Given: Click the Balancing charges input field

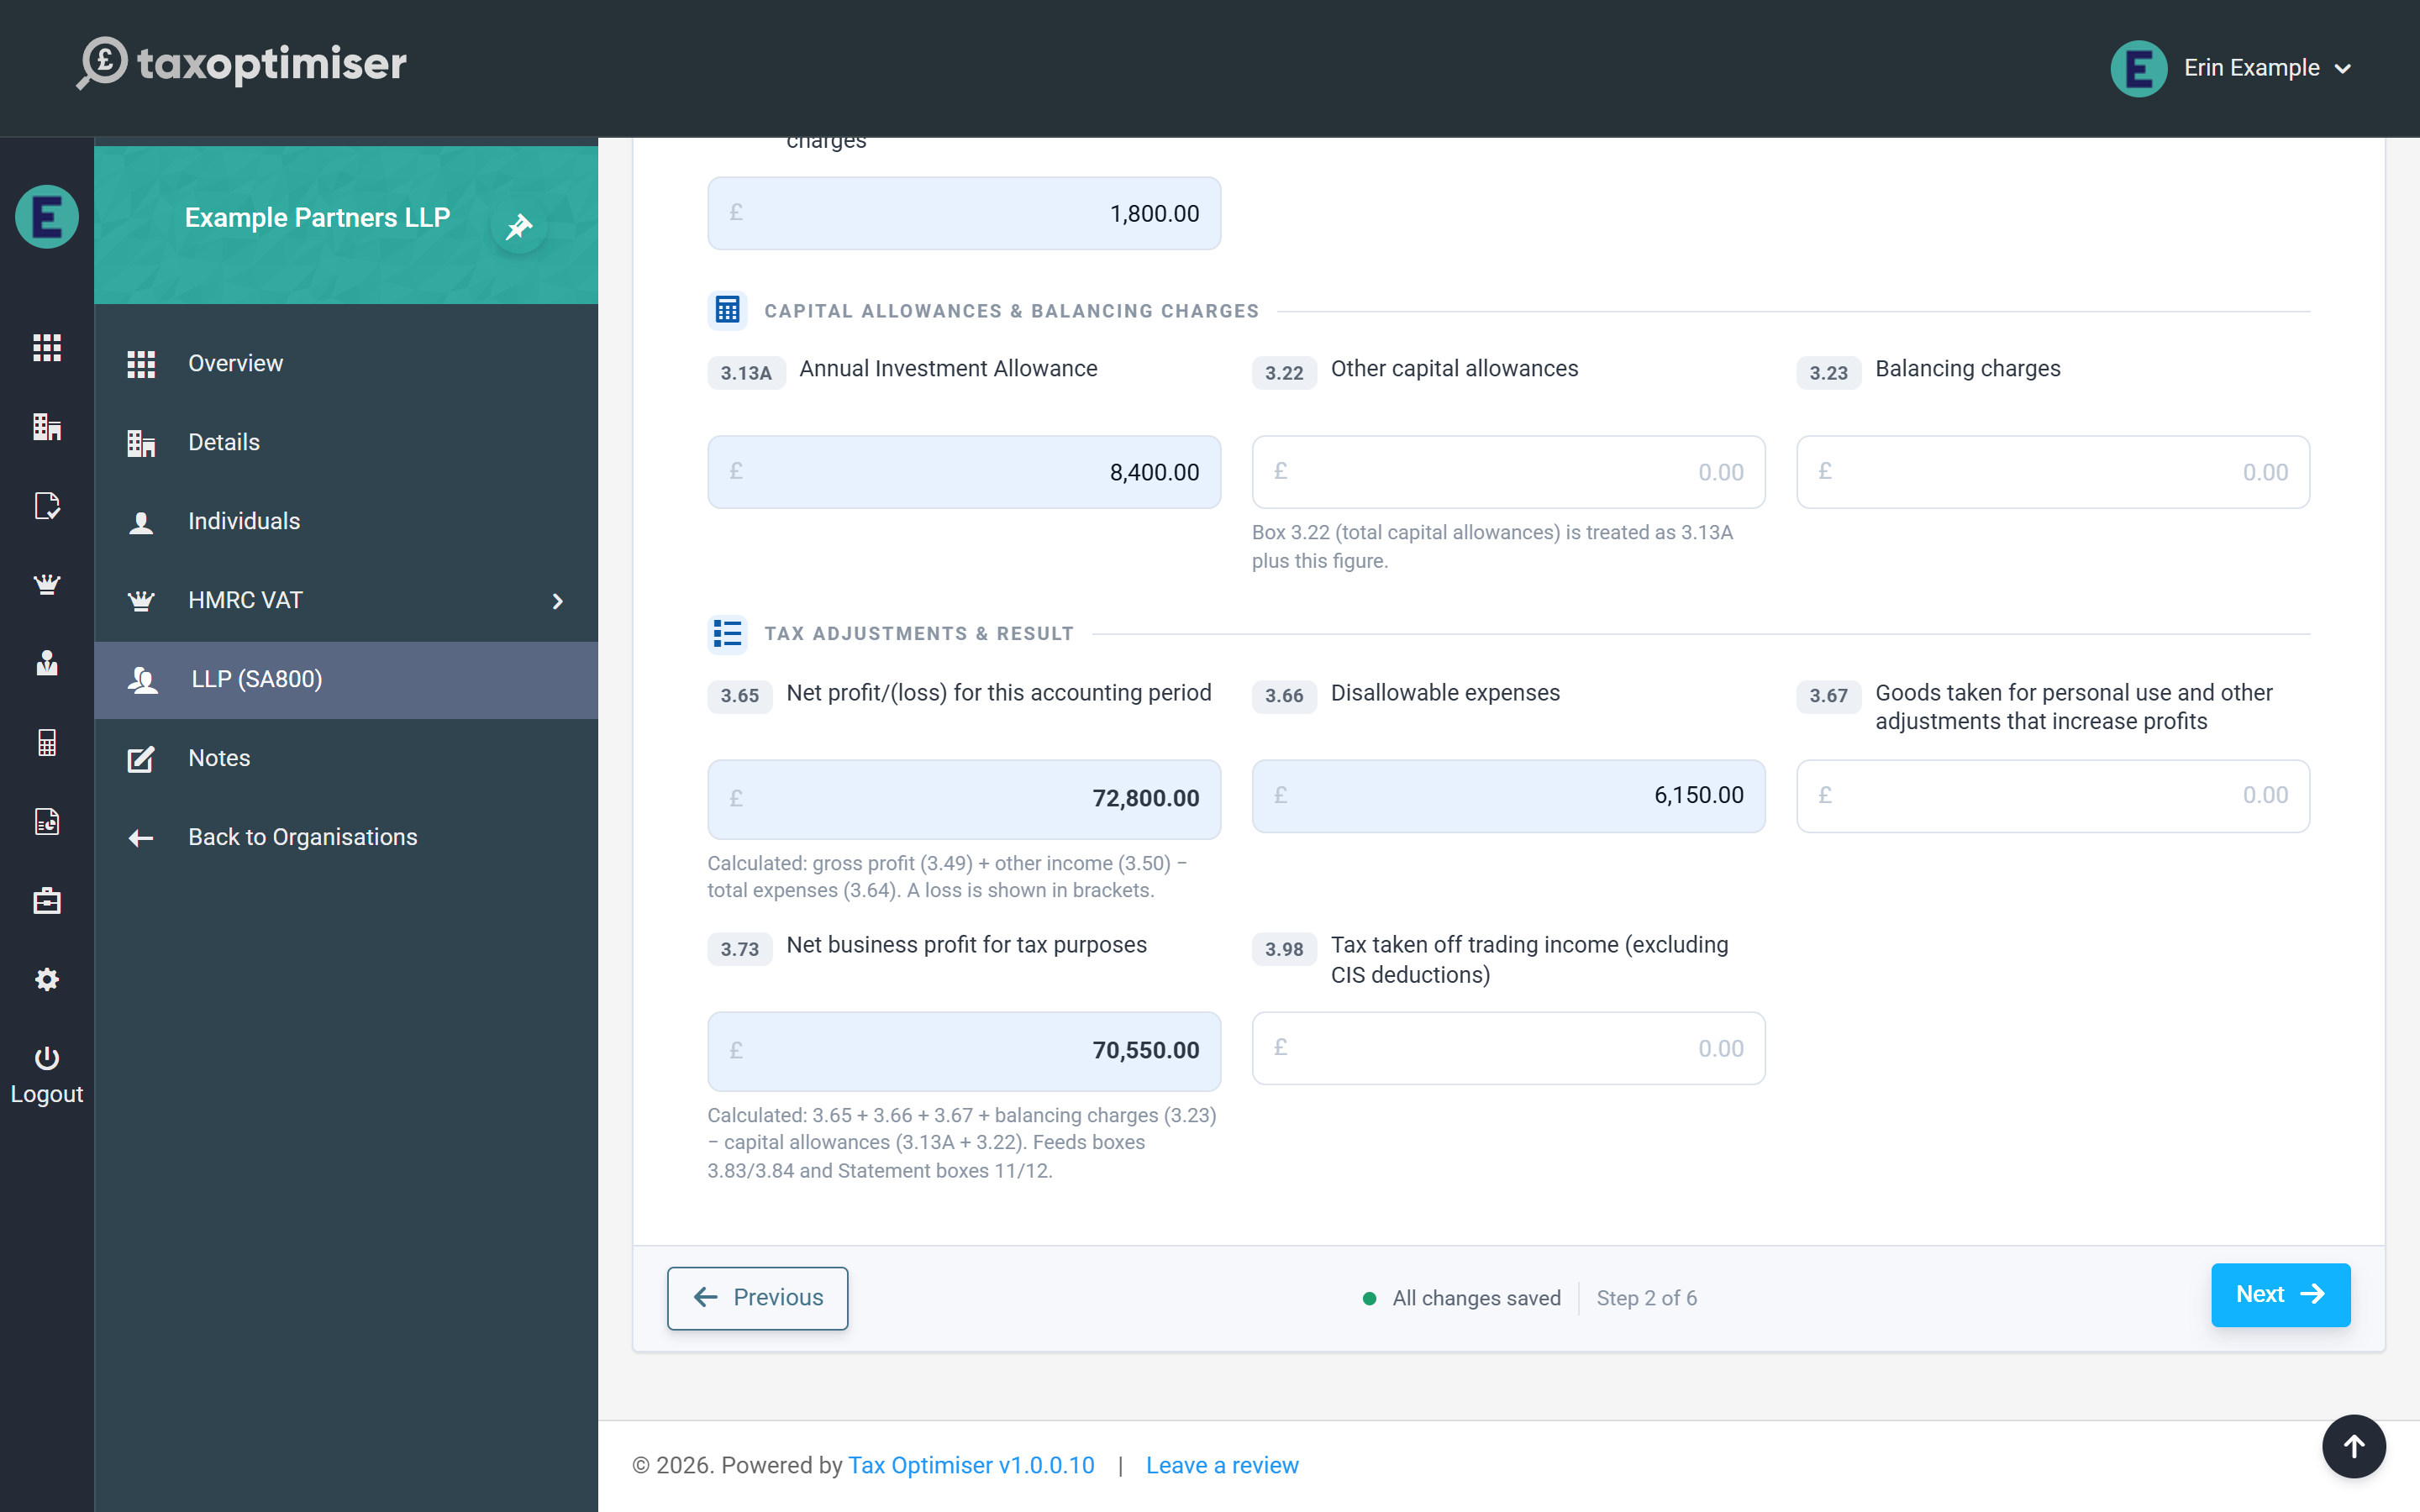Looking at the screenshot, I should [2053, 472].
